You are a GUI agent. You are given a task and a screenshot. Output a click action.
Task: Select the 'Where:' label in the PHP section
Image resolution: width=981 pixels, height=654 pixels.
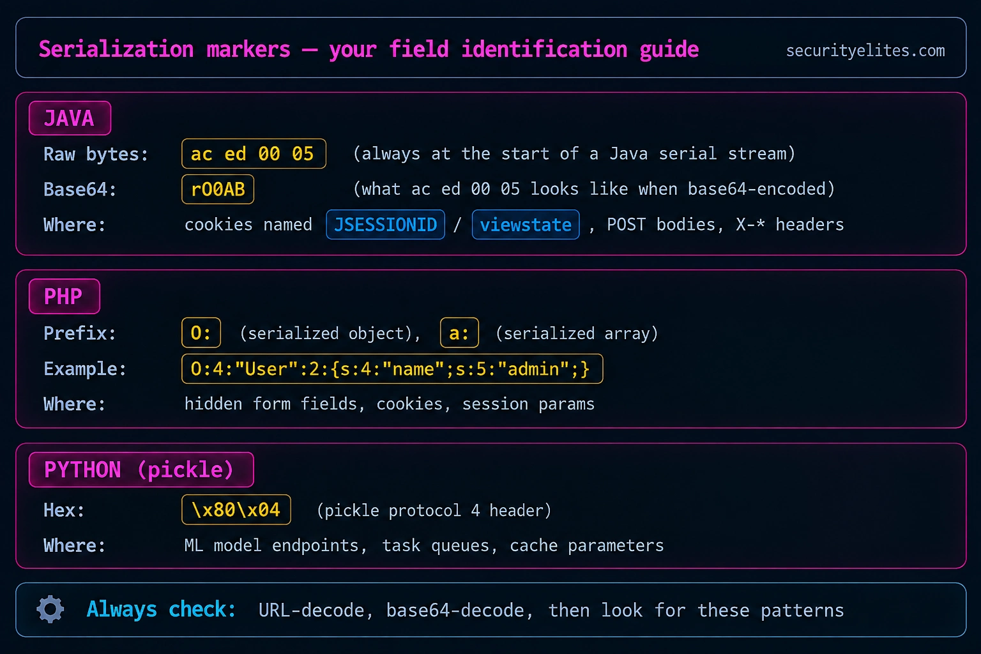75,404
